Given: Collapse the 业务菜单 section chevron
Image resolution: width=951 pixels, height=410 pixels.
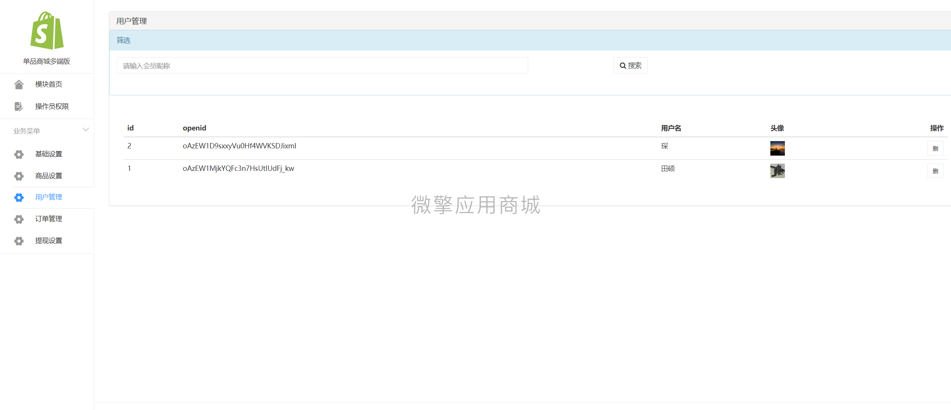Looking at the screenshot, I should pos(86,130).
